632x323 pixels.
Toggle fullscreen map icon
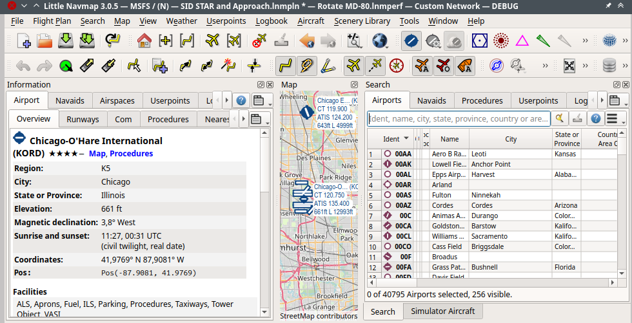(569, 66)
